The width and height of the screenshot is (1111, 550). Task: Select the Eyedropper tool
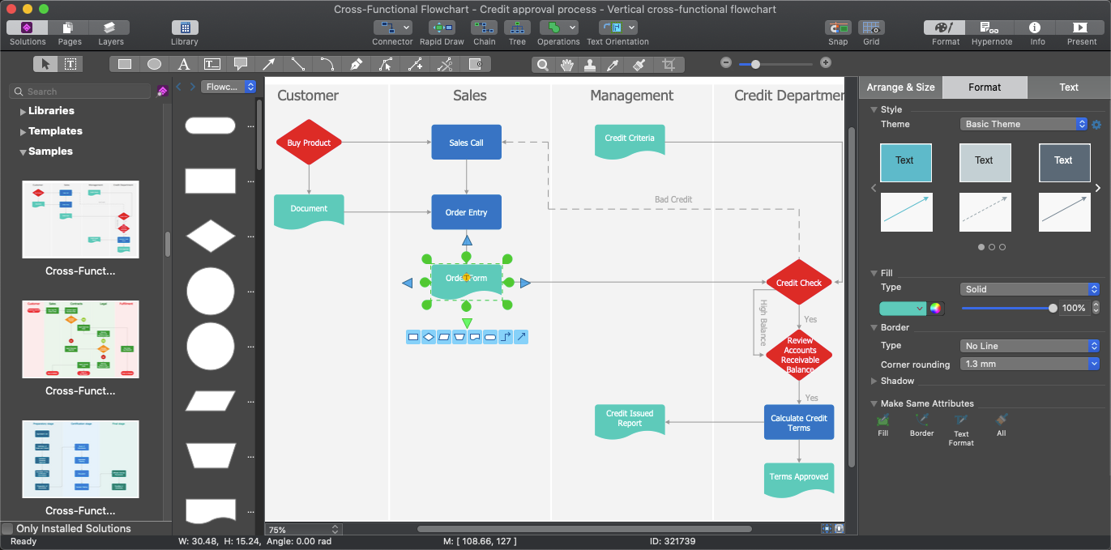click(x=613, y=65)
